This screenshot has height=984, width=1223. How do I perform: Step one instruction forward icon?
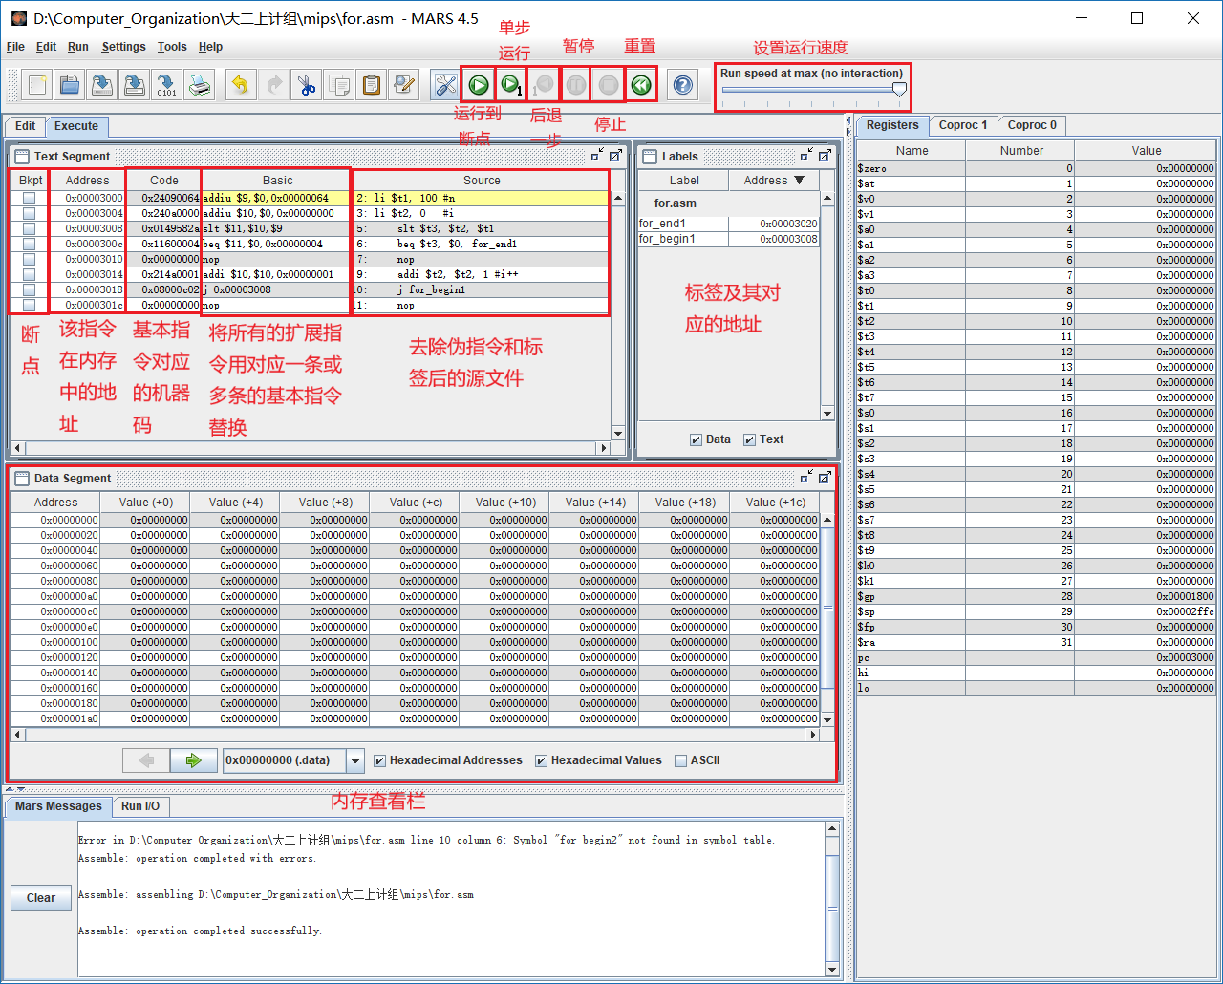click(x=511, y=85)
